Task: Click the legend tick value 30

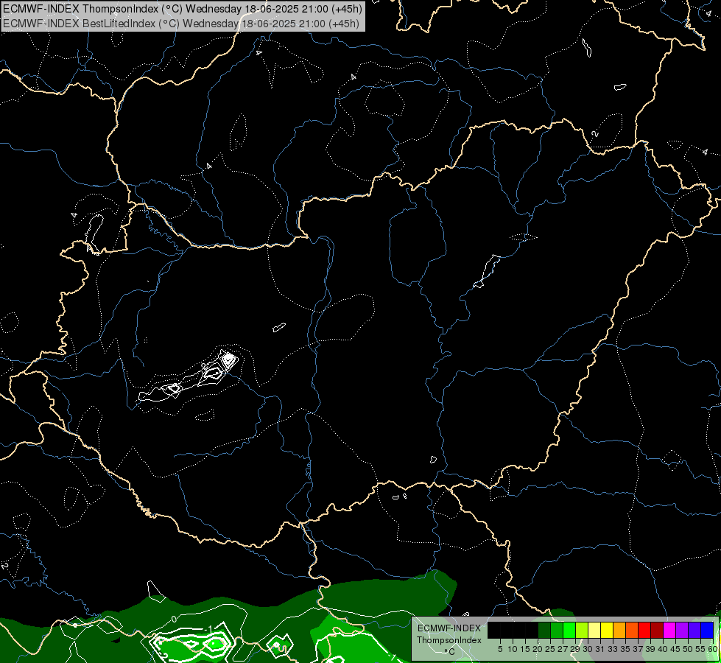Action: pyautogui.click(x=588, y=649)
